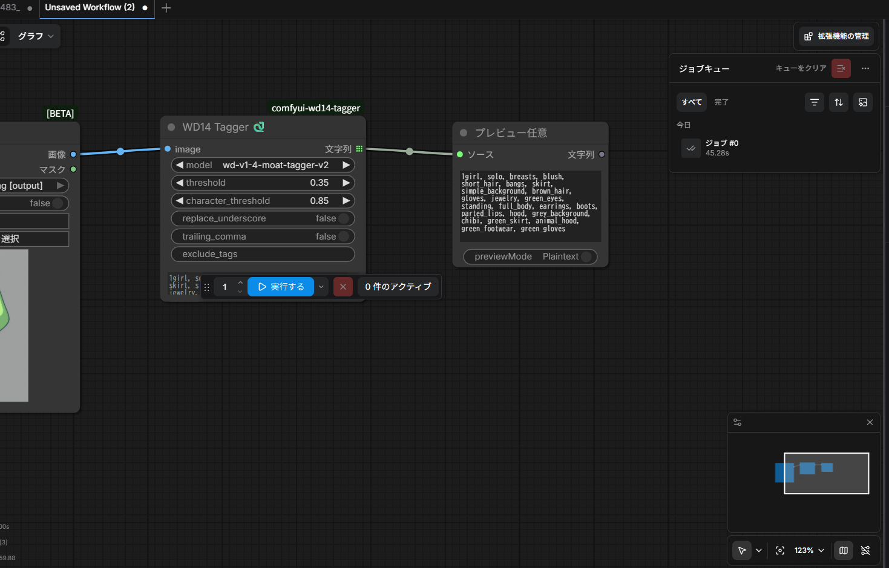Viewport: 889px width, 568px height.
Task: Click the image assets icon in job queue
Action: [863, 102]
